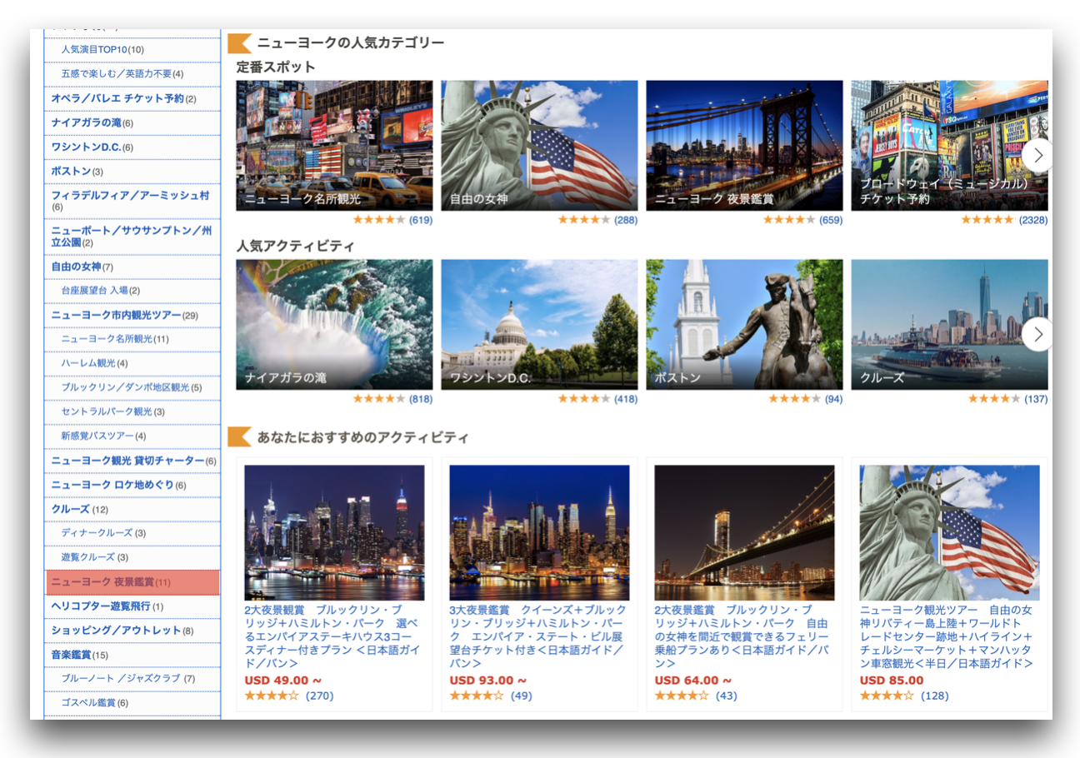Select ニューポート/サウサンプトン/州立公園 category
Screen dimensions: 1080x758
point(131,237)
